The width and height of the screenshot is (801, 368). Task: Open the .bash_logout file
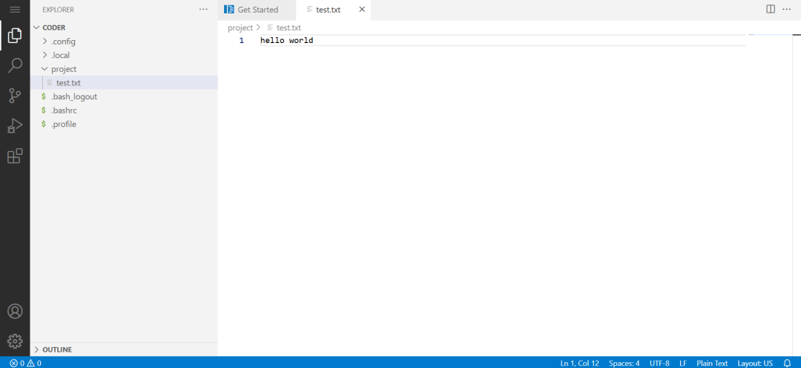pyautogui.click(x=124, y=96)
